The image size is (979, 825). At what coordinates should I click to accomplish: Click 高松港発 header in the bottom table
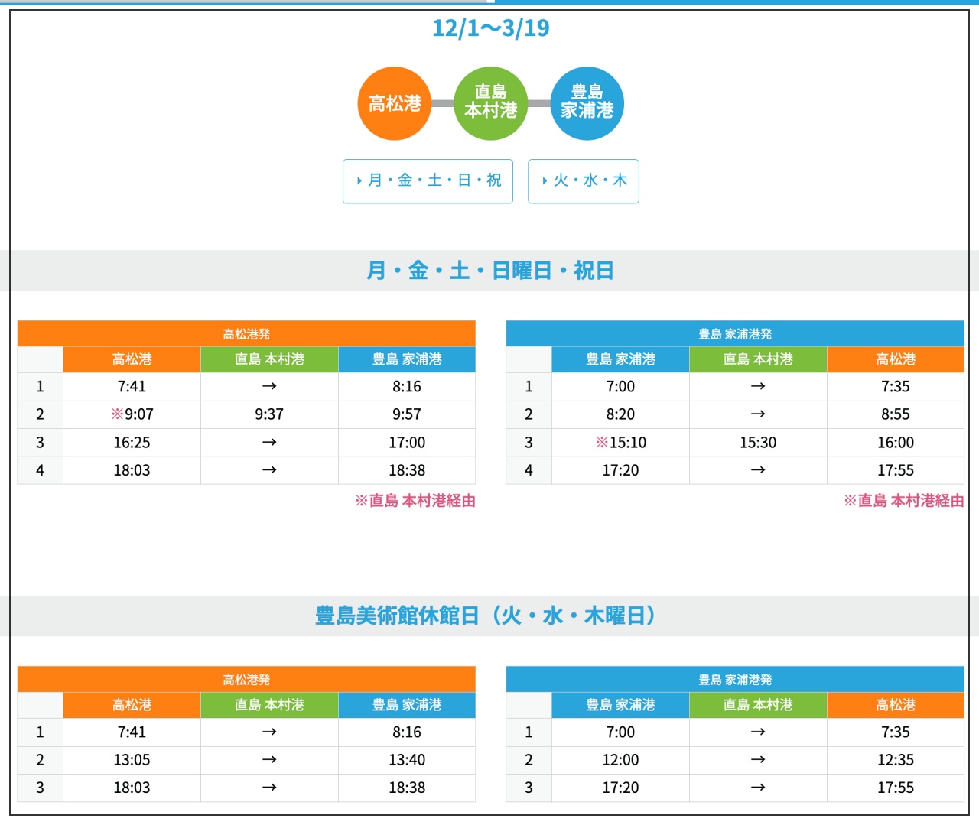click(246, 680)
